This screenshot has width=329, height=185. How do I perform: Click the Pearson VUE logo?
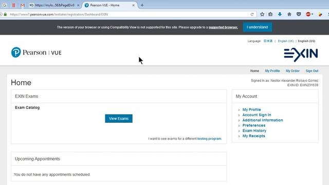[x=36, y=52]
